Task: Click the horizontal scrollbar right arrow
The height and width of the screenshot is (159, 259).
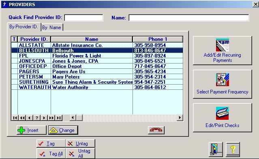Action: coord(180,118)
